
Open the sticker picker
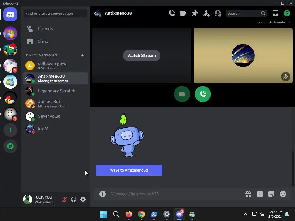(x=271, y=194)
